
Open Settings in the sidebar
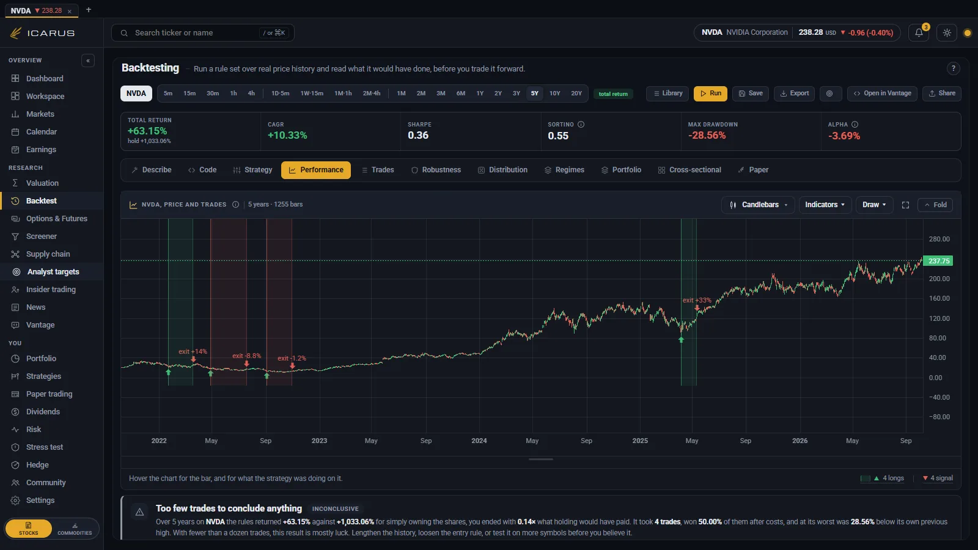click(52, 501)
